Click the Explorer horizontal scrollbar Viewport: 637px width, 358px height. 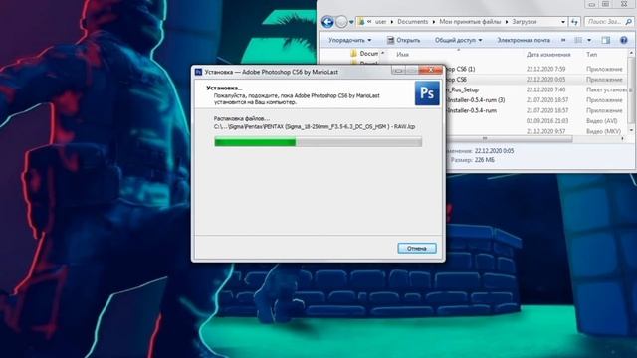click(x=509, y=139)
